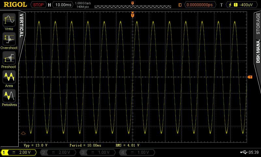Open the VERTICAL measurement tab

click(22, 26)
